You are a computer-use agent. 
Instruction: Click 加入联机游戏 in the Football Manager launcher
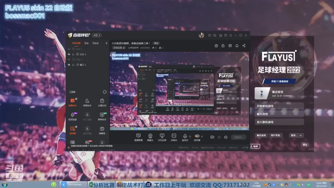279,122
